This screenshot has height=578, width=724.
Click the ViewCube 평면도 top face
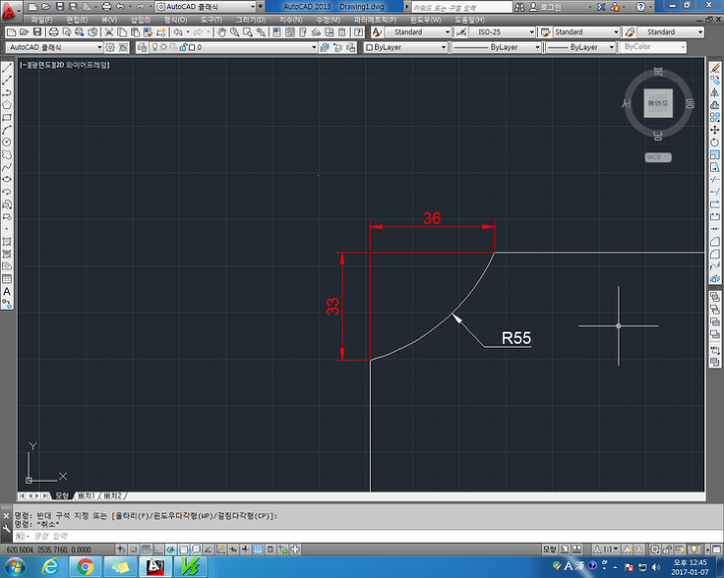tap(658, 102)
